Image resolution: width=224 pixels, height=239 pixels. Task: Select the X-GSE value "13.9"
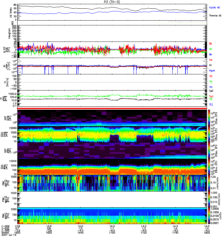49,226
